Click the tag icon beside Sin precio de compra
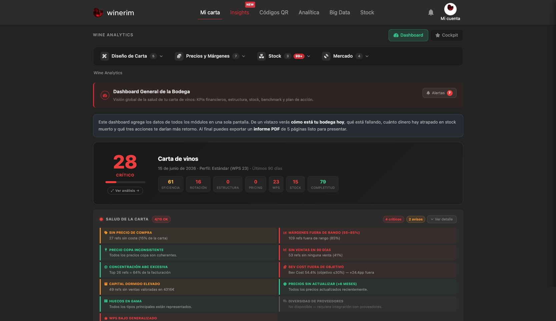 (106, 233)
